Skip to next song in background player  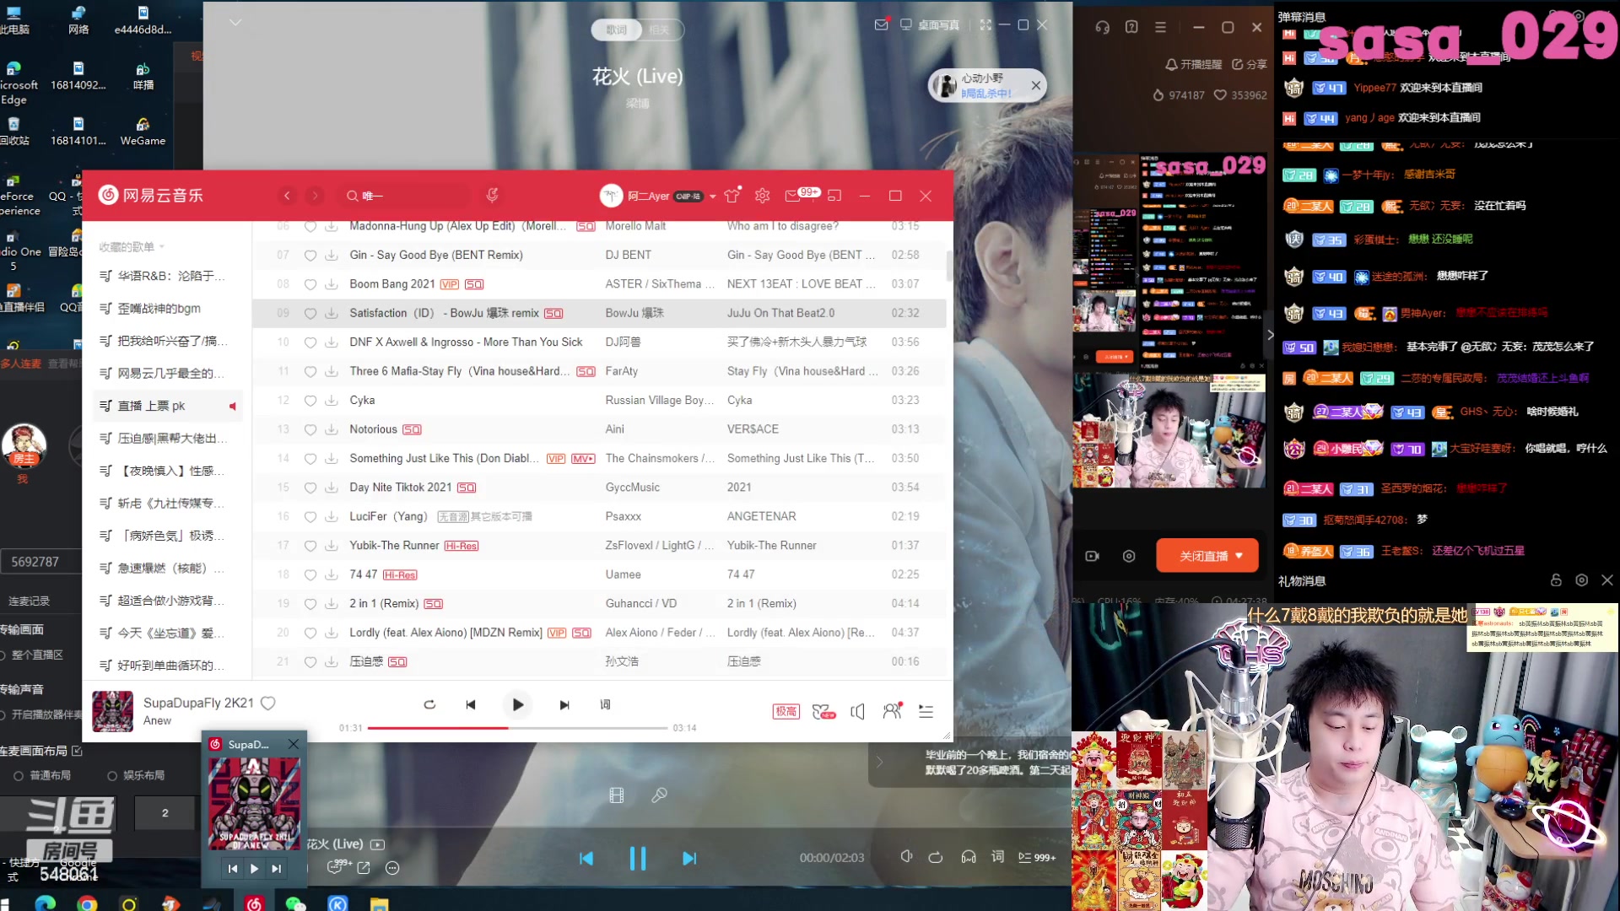pos(689,859)
